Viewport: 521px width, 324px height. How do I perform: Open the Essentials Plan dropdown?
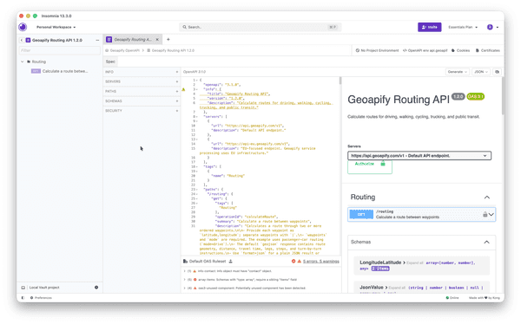coord(463,27)
